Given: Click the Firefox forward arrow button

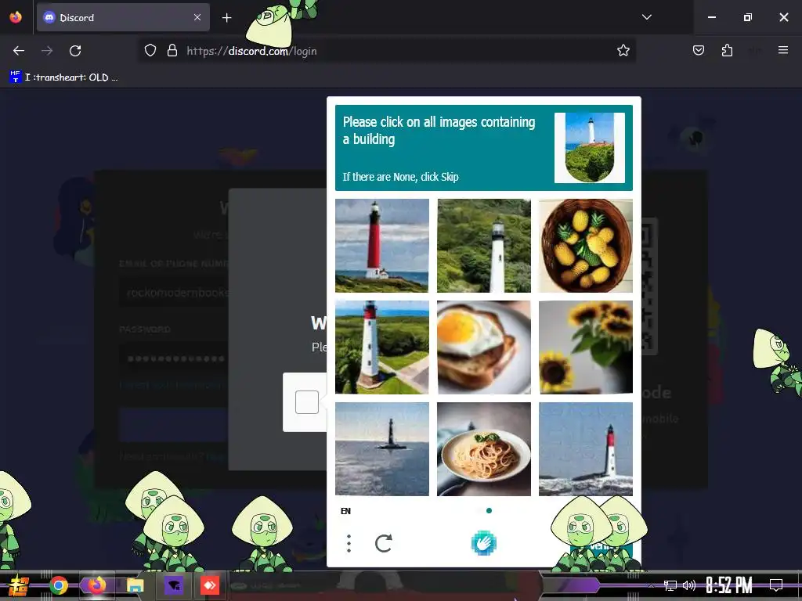Looking at the screenshot, I should coord(47,51).
